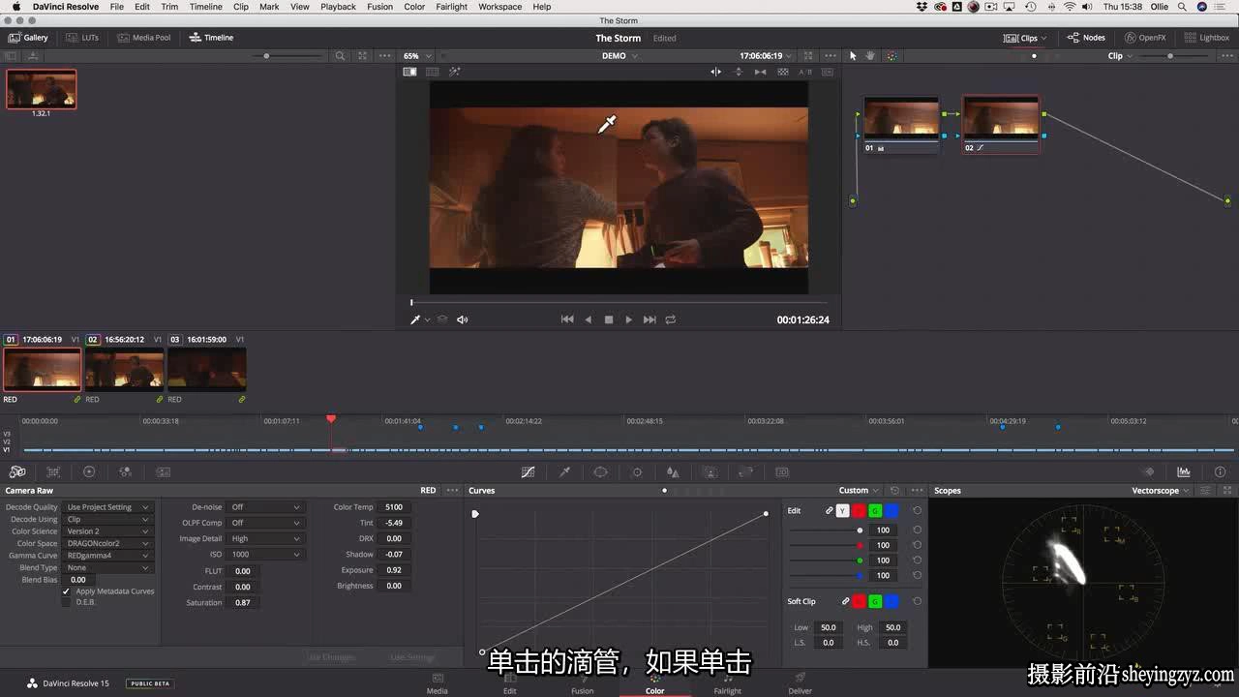Open the Image Detail dropdown

pos(265,538)
